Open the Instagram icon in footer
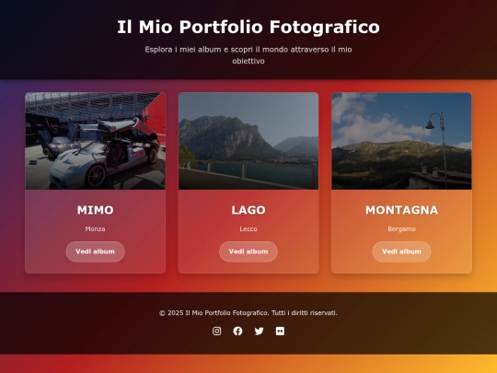This screenshot has width=497, height=373. (217, 331)
